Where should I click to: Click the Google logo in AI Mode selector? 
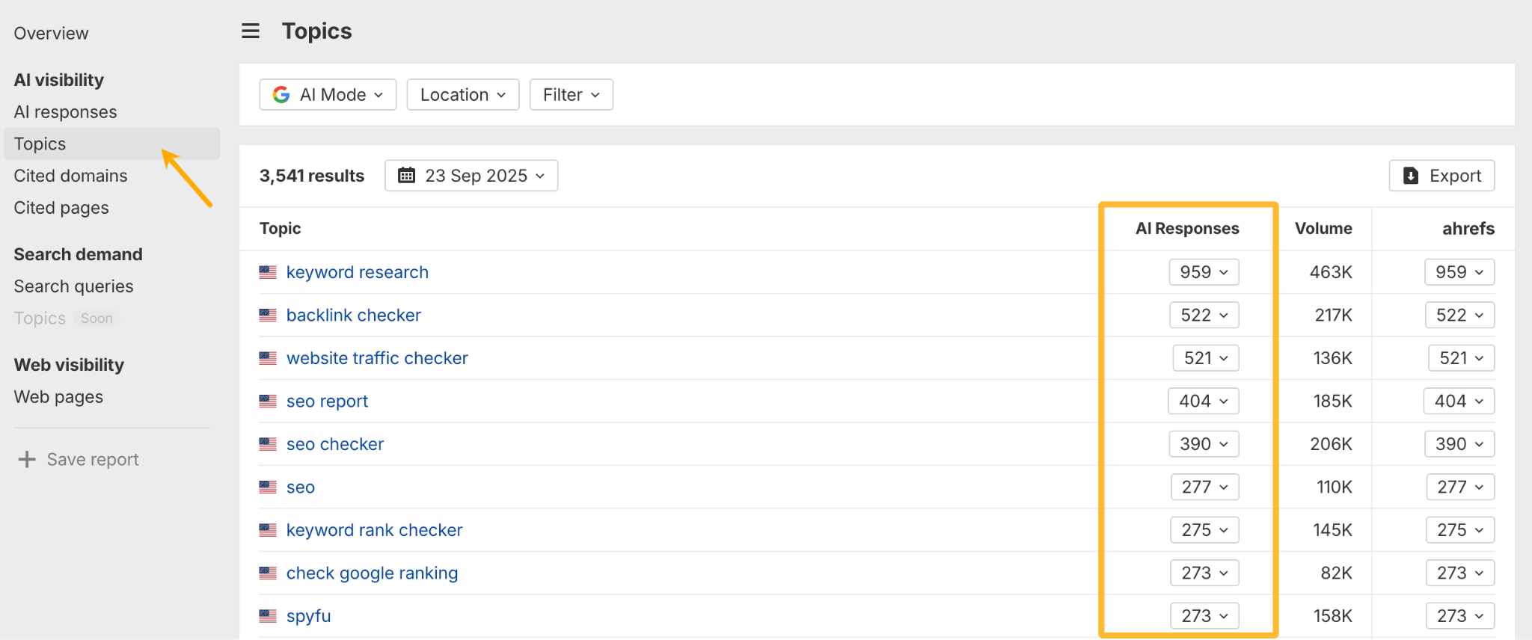281,95
